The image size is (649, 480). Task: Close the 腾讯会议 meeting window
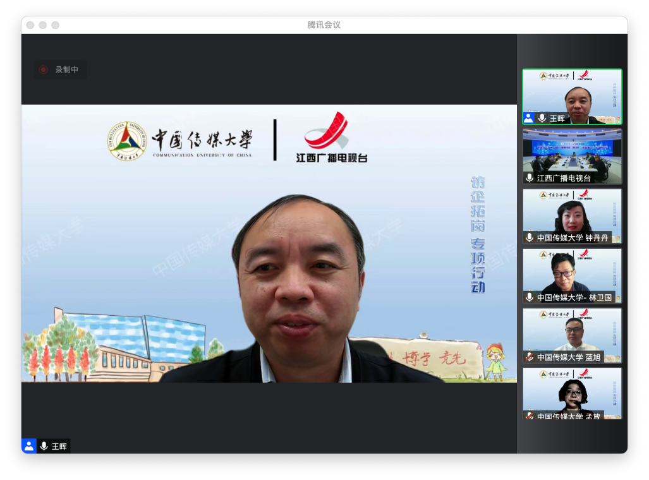click(30, 25)
